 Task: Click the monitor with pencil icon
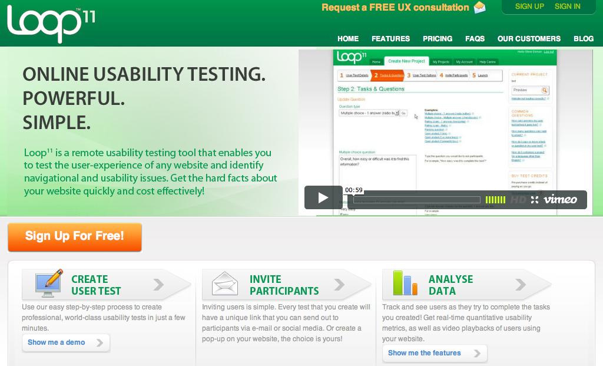(x=49, y=283)
